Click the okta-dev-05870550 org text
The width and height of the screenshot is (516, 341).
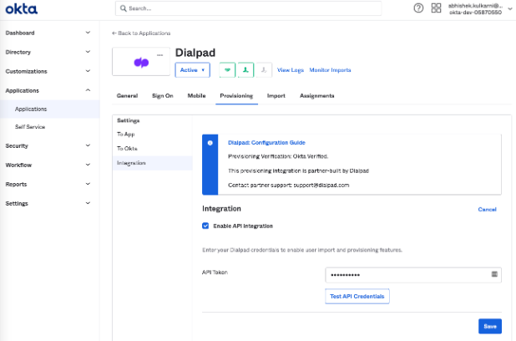(x=475, y=13)
